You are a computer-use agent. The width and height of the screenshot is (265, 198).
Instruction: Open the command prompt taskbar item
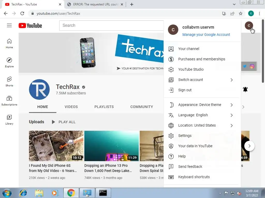103,193
